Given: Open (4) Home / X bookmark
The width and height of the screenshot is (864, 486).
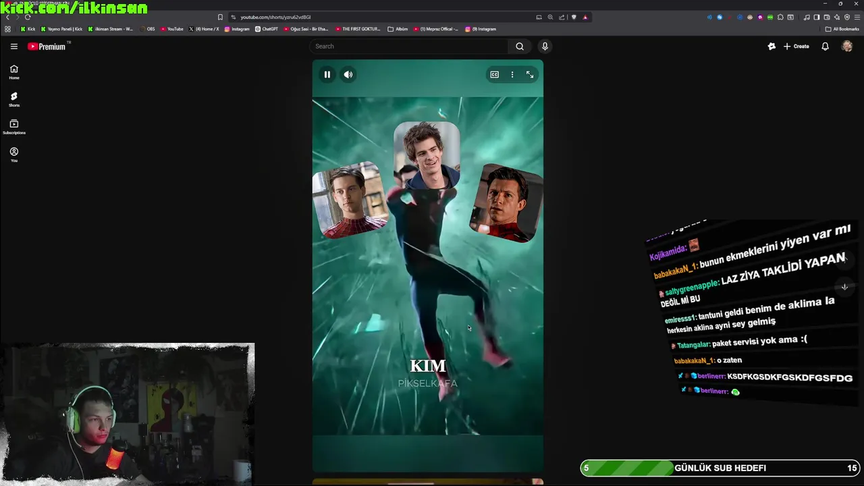Looking at the screenshot, I should (x=204, y=29).
